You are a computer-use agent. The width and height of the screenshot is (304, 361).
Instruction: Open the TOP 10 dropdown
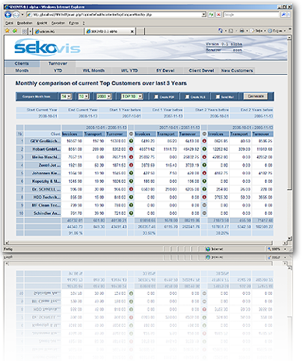[x=132, y=96]
